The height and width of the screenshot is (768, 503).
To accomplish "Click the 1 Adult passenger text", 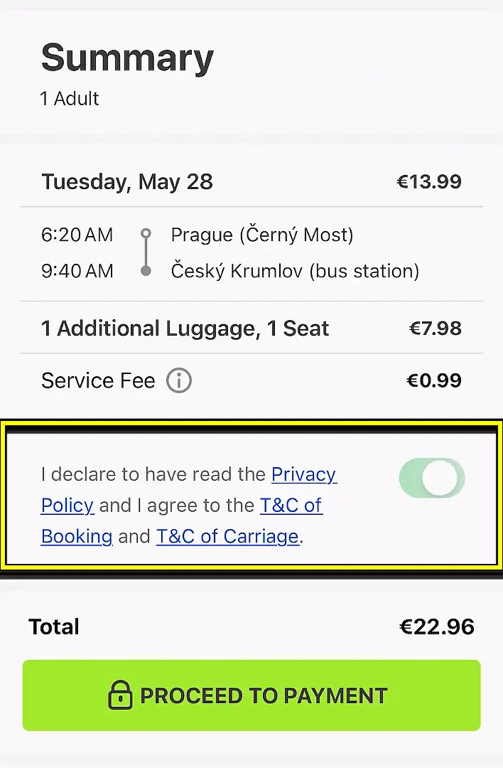I will [x=70, y=99].
